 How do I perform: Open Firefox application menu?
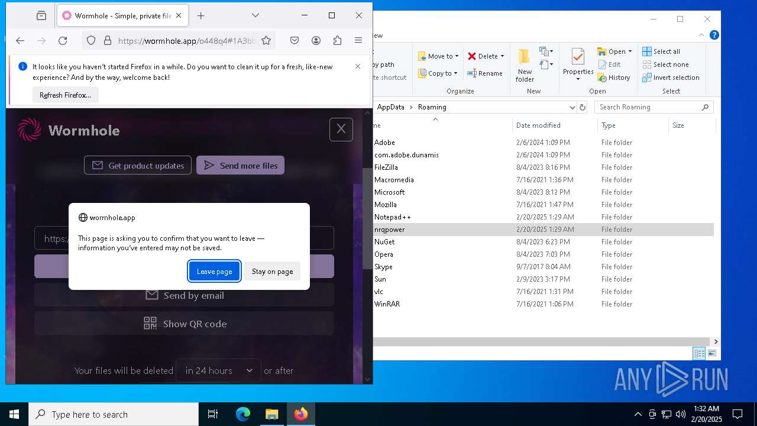click(x=358, y=40)
